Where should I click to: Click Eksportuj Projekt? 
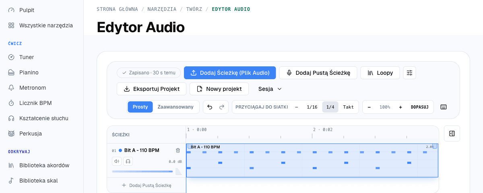pyautogui.click(x=151, y=89)
